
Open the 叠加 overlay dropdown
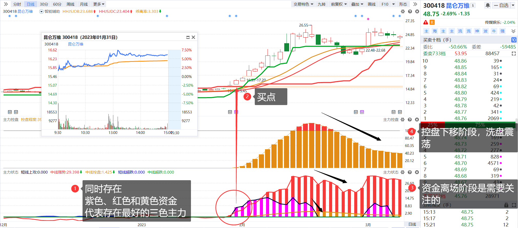tap(357, 4)
